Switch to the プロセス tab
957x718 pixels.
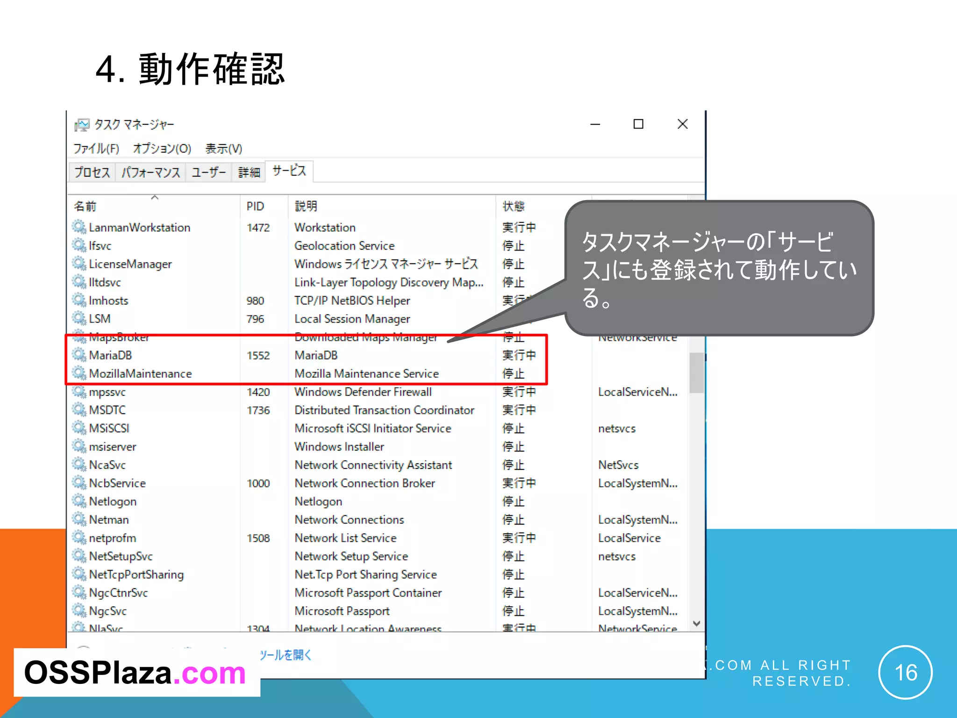92,172
